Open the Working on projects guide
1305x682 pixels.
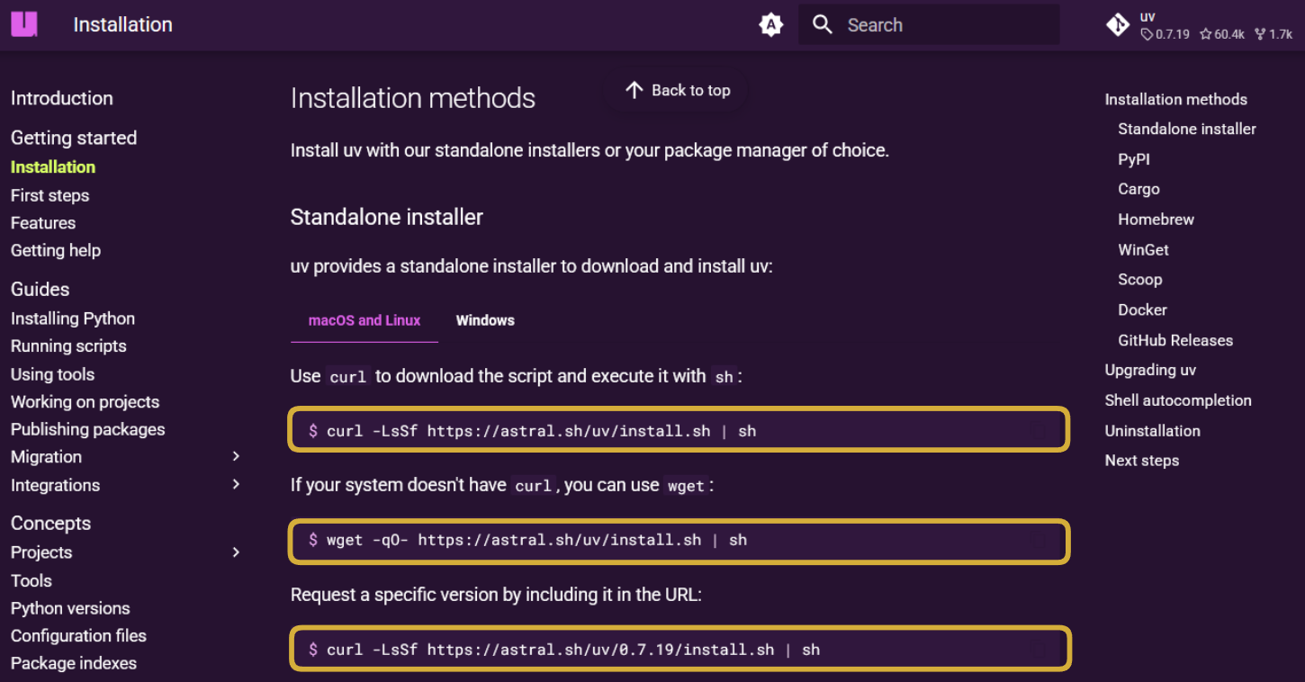85,402
